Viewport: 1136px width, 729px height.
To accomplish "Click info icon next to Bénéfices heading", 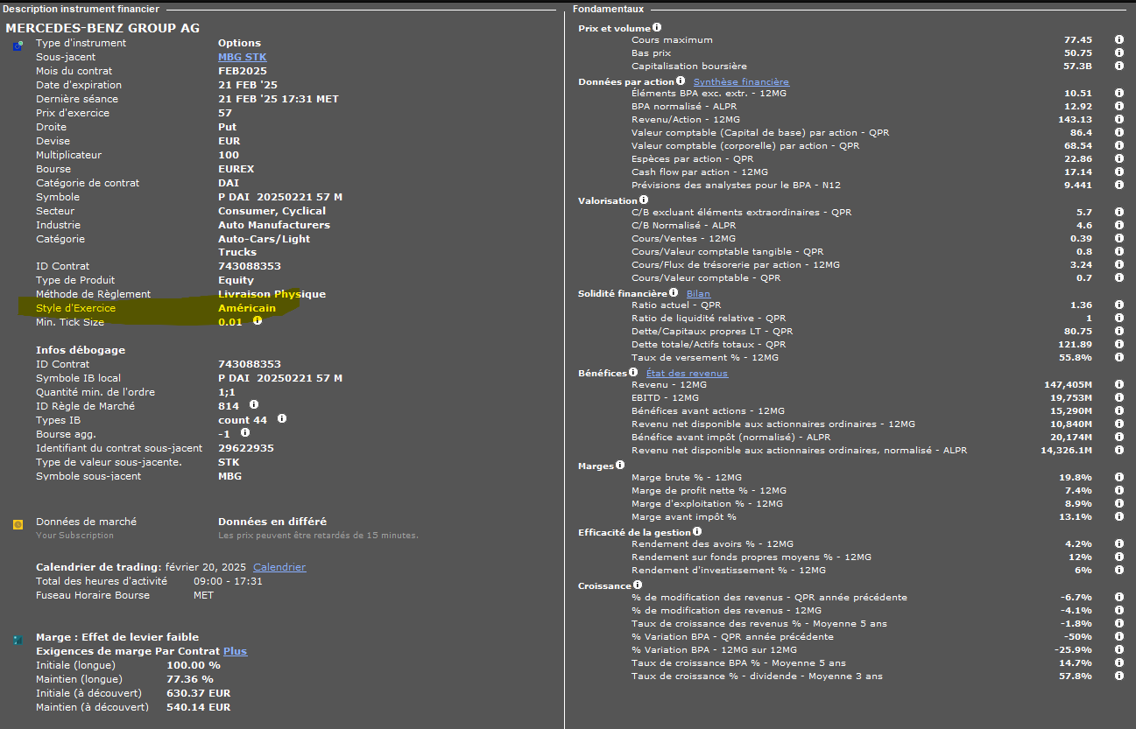I will click(x=633, y=372).
